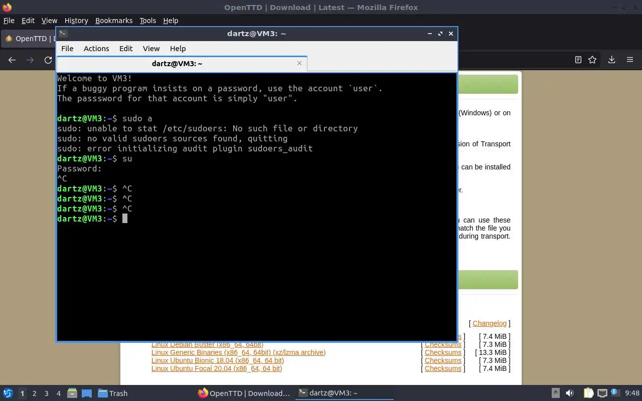This screenshot has height=401, width=642.
Task: Open Checksums link for Debian Buster row
Action: click(443, 345)
